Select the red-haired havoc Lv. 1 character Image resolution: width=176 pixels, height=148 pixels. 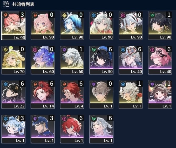pyautogui.click(x=72, y=129)
